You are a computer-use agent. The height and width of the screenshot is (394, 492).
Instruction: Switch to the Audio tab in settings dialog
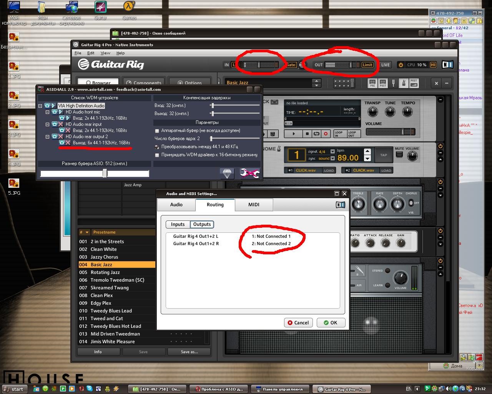(x=176, y=205)
